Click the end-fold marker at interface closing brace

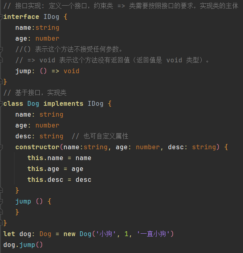coord(2,82)
